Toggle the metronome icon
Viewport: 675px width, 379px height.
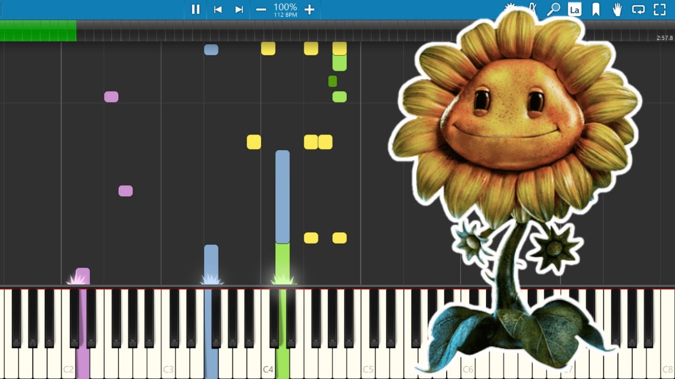(x=533, y=9)
